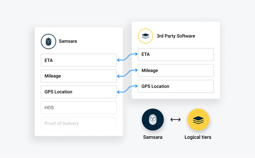Click the yellow Logical tiers stack icon
The height and width of the screenshot is (158, 255).
[198, 120]
